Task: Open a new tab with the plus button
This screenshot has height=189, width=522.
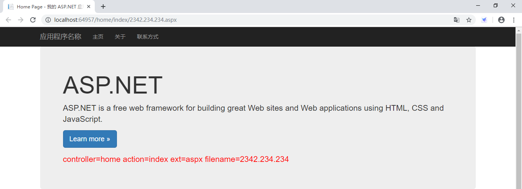Action: point(103,6)
